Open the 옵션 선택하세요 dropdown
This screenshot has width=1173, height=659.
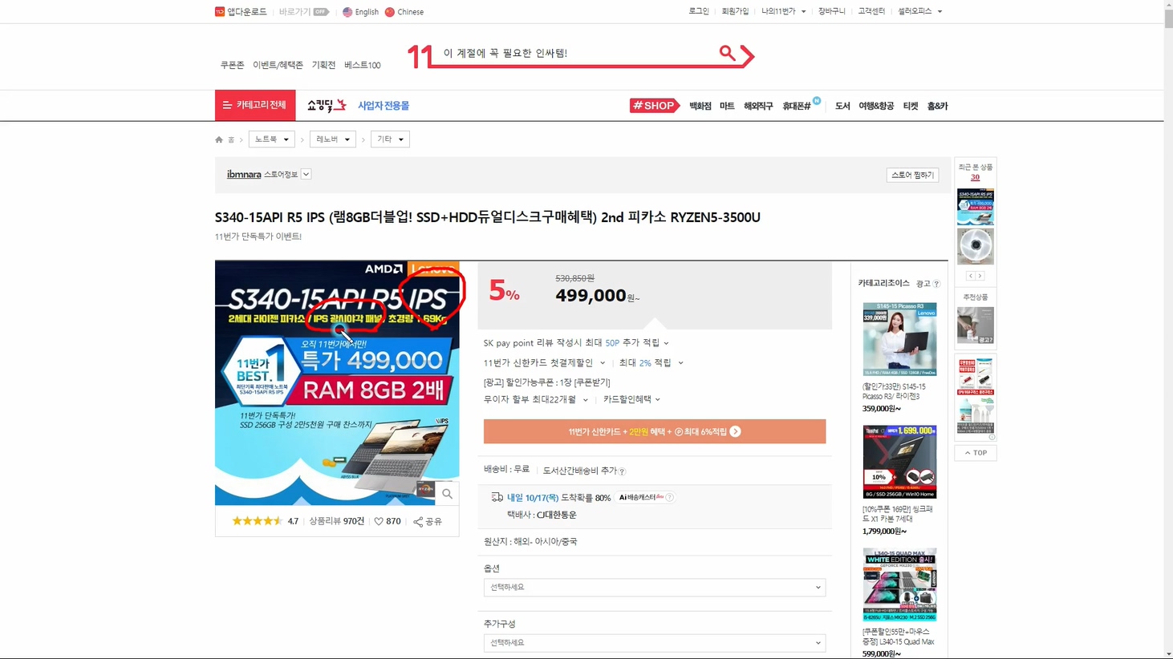tap(655, 588)
